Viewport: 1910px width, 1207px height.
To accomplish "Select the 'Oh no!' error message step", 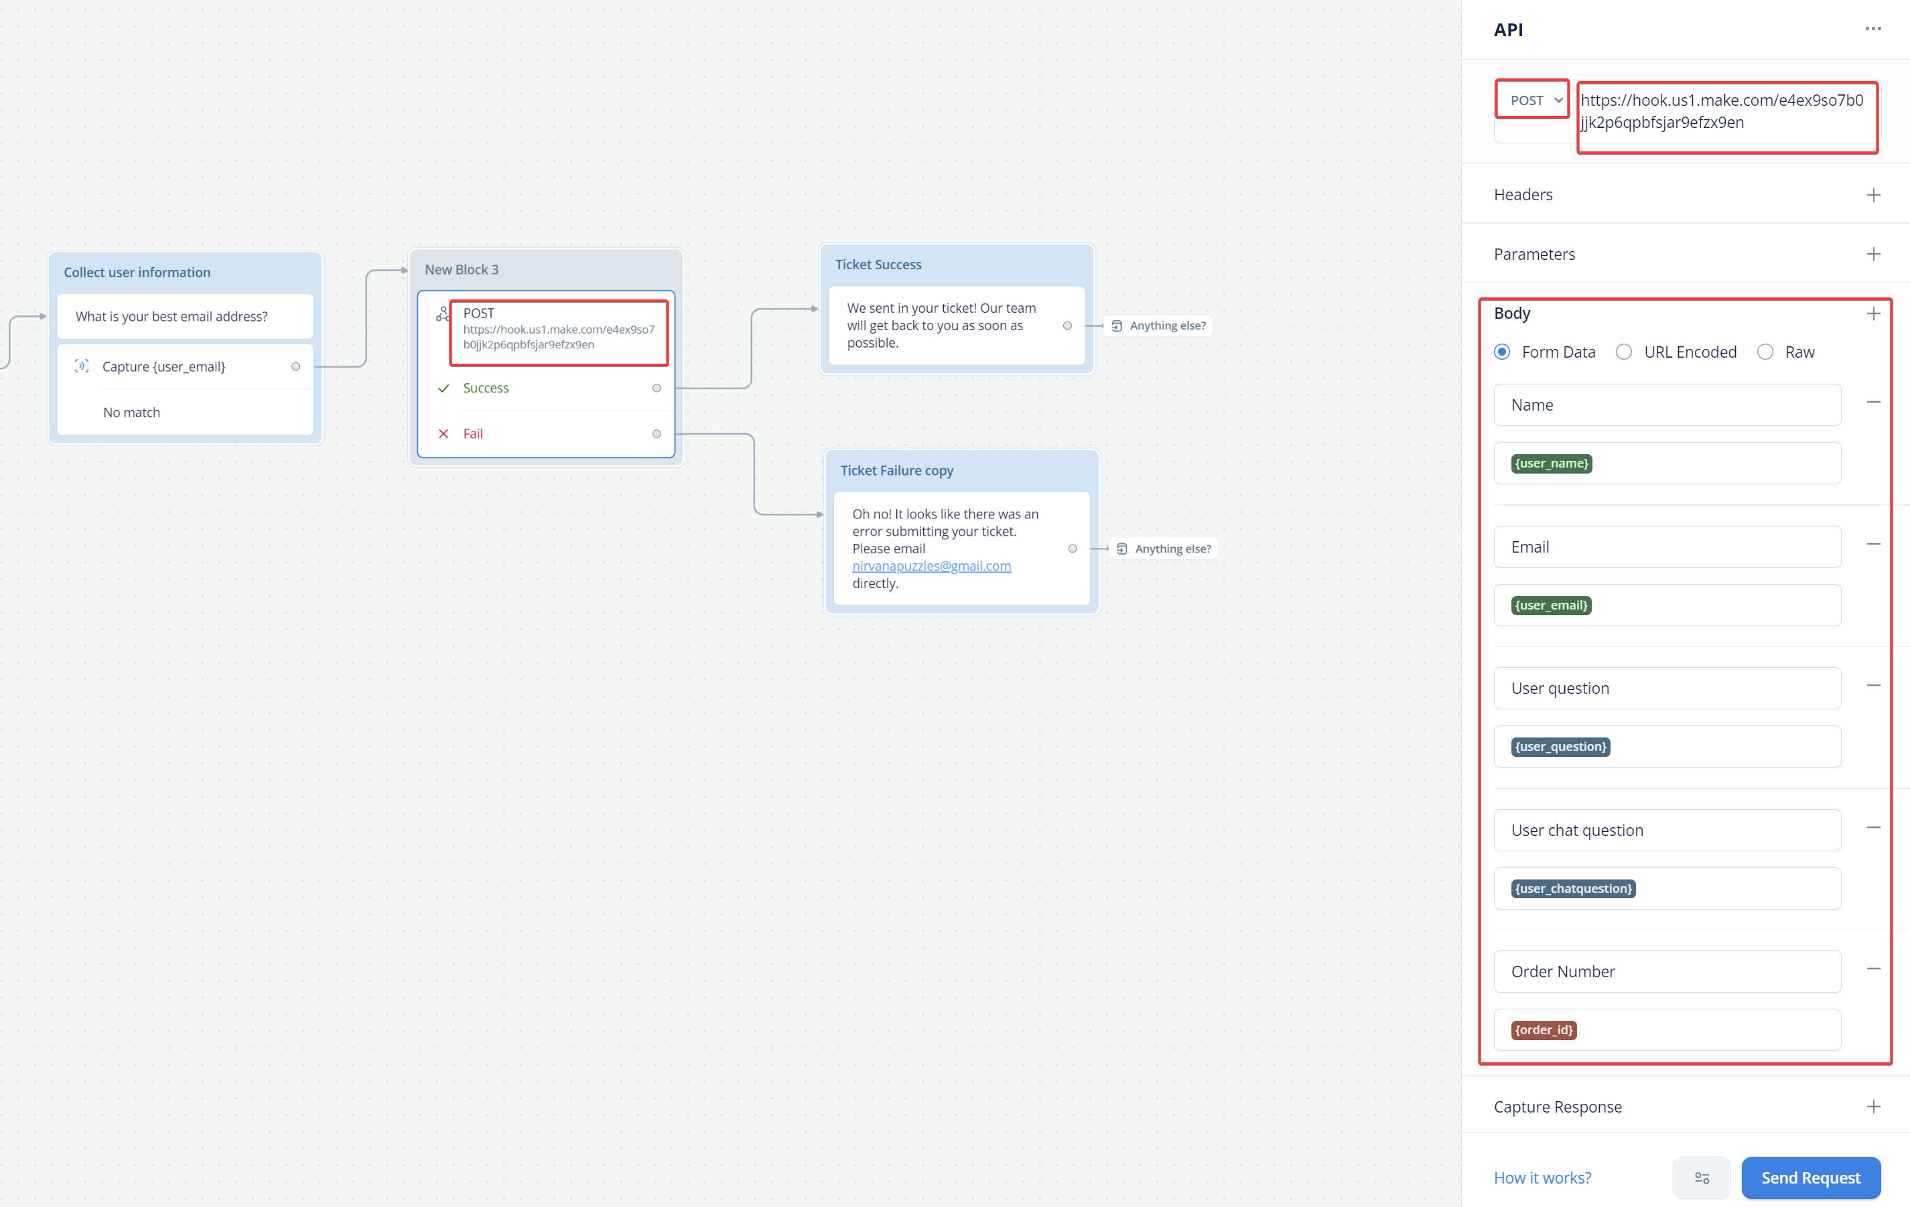I will pos(961,549).
